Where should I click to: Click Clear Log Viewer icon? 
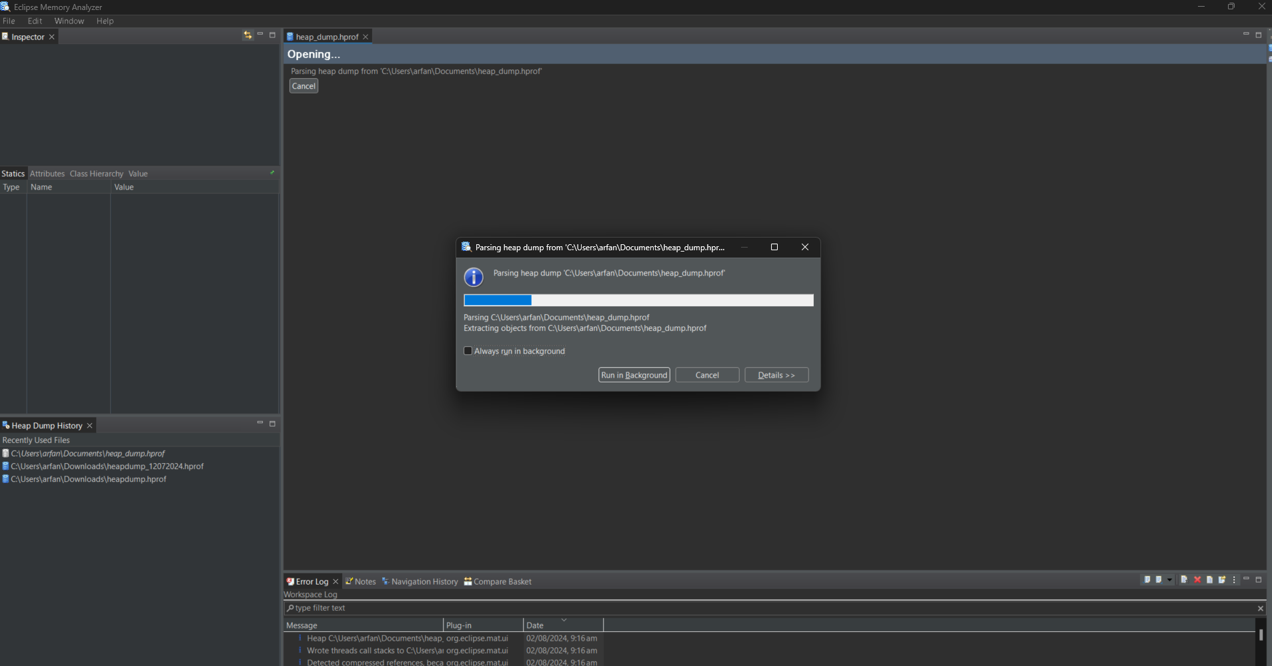click(1184, 579)
